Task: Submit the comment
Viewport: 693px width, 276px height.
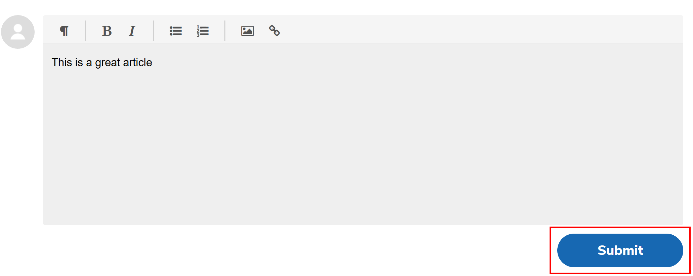Action: tap(620, 250)
